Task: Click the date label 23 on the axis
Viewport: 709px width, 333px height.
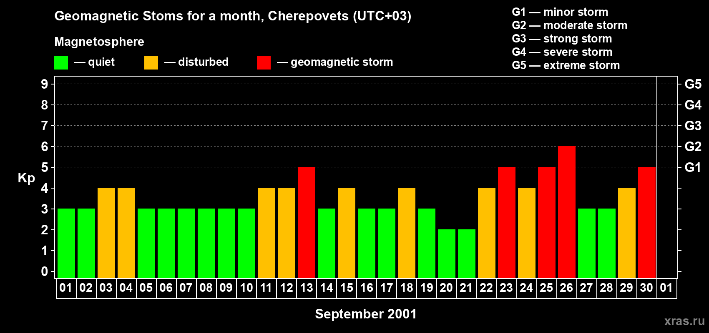Action: coord(506,288)
